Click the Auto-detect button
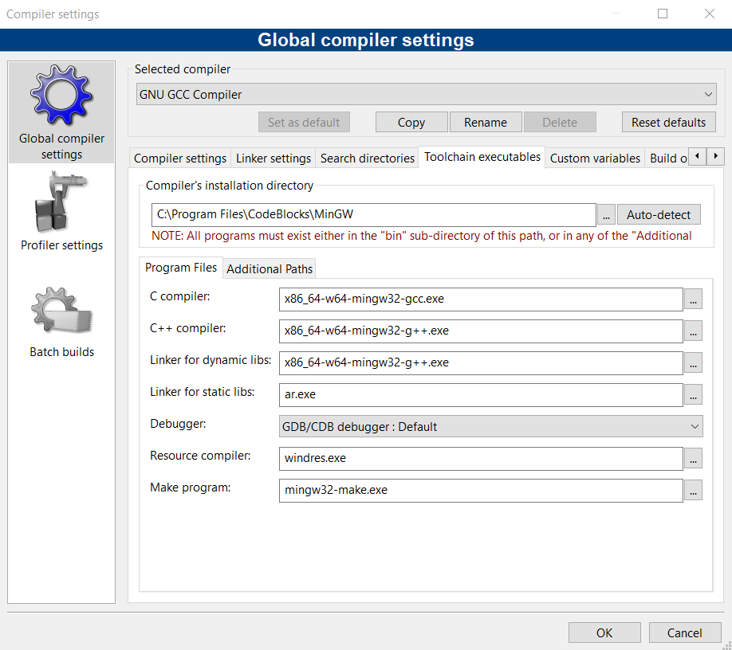Viewport: 732px width, 650px height. pos(658,215)
